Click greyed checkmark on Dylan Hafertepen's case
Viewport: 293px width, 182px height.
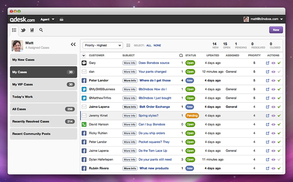click(x=279, y=160)
